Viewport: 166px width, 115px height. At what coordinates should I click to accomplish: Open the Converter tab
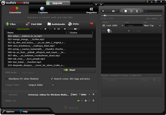[15, 10]
